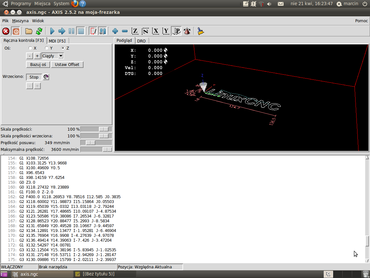
Task: Open volume control in system tray
Action: coord(269,4)
